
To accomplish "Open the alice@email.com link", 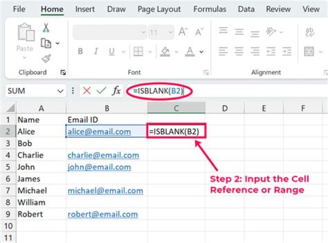I will pyautogui.click(x=99, y=131).
